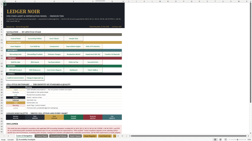Select the Emerald palette swatch cell
Viewport: 252px width, 141px height.
pos(73,117)
